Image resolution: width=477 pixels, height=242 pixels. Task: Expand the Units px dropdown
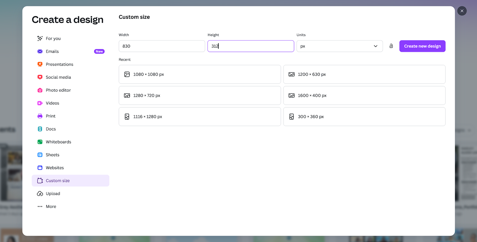click(339, 46)
